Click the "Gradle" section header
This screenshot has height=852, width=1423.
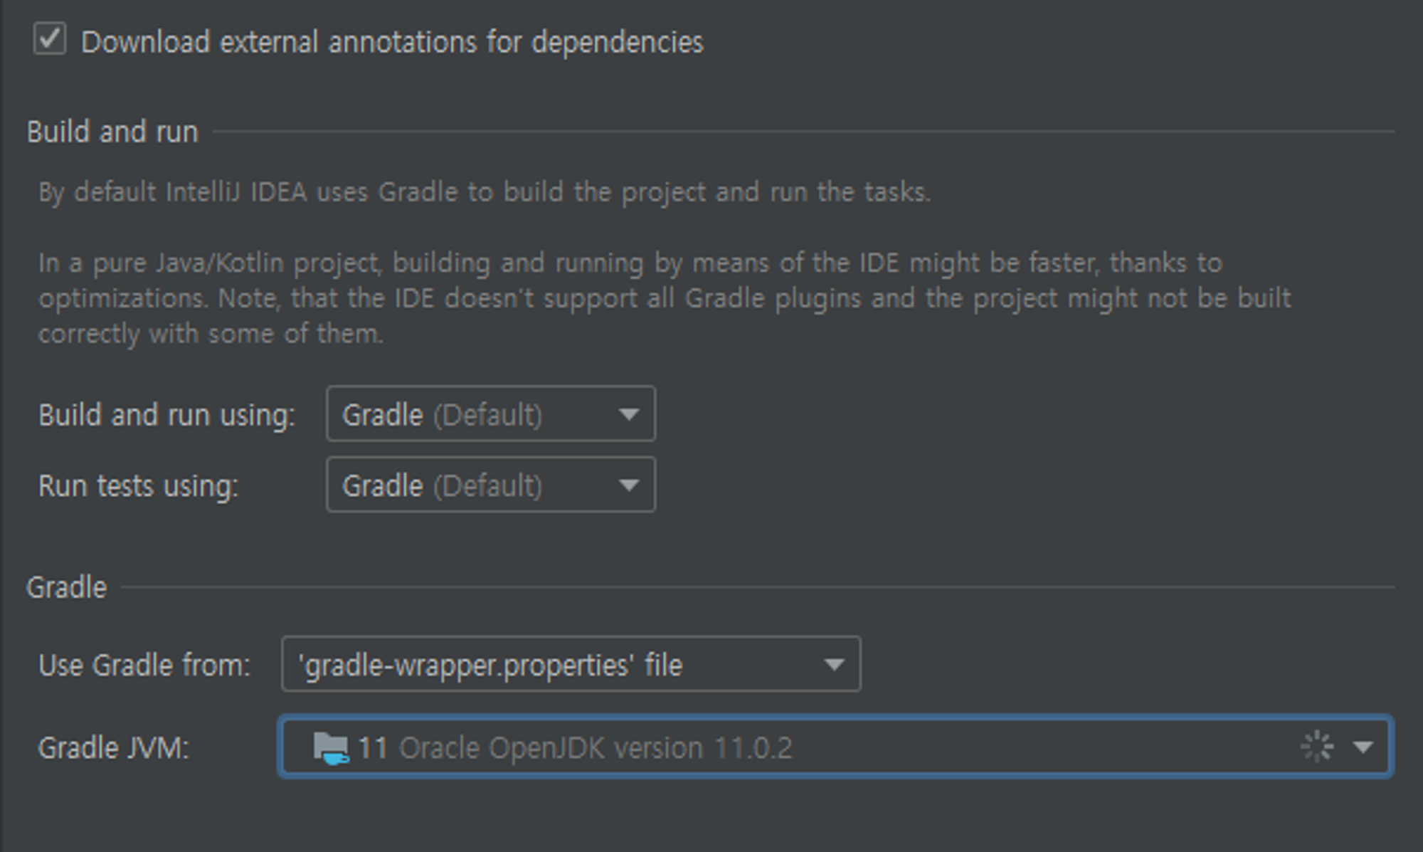click(66, 588)
